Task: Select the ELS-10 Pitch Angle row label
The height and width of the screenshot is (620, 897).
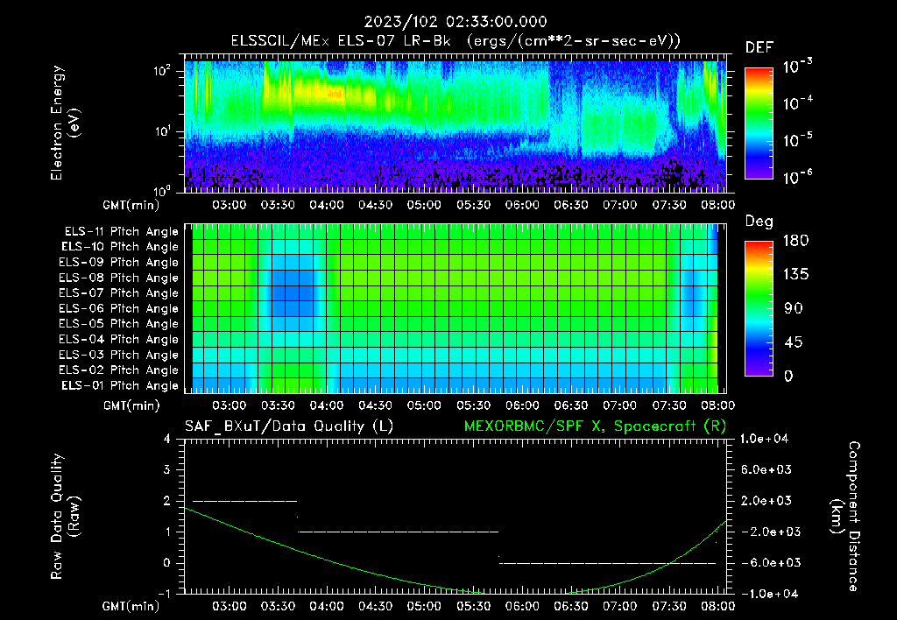Action: [x=120, y=247]
